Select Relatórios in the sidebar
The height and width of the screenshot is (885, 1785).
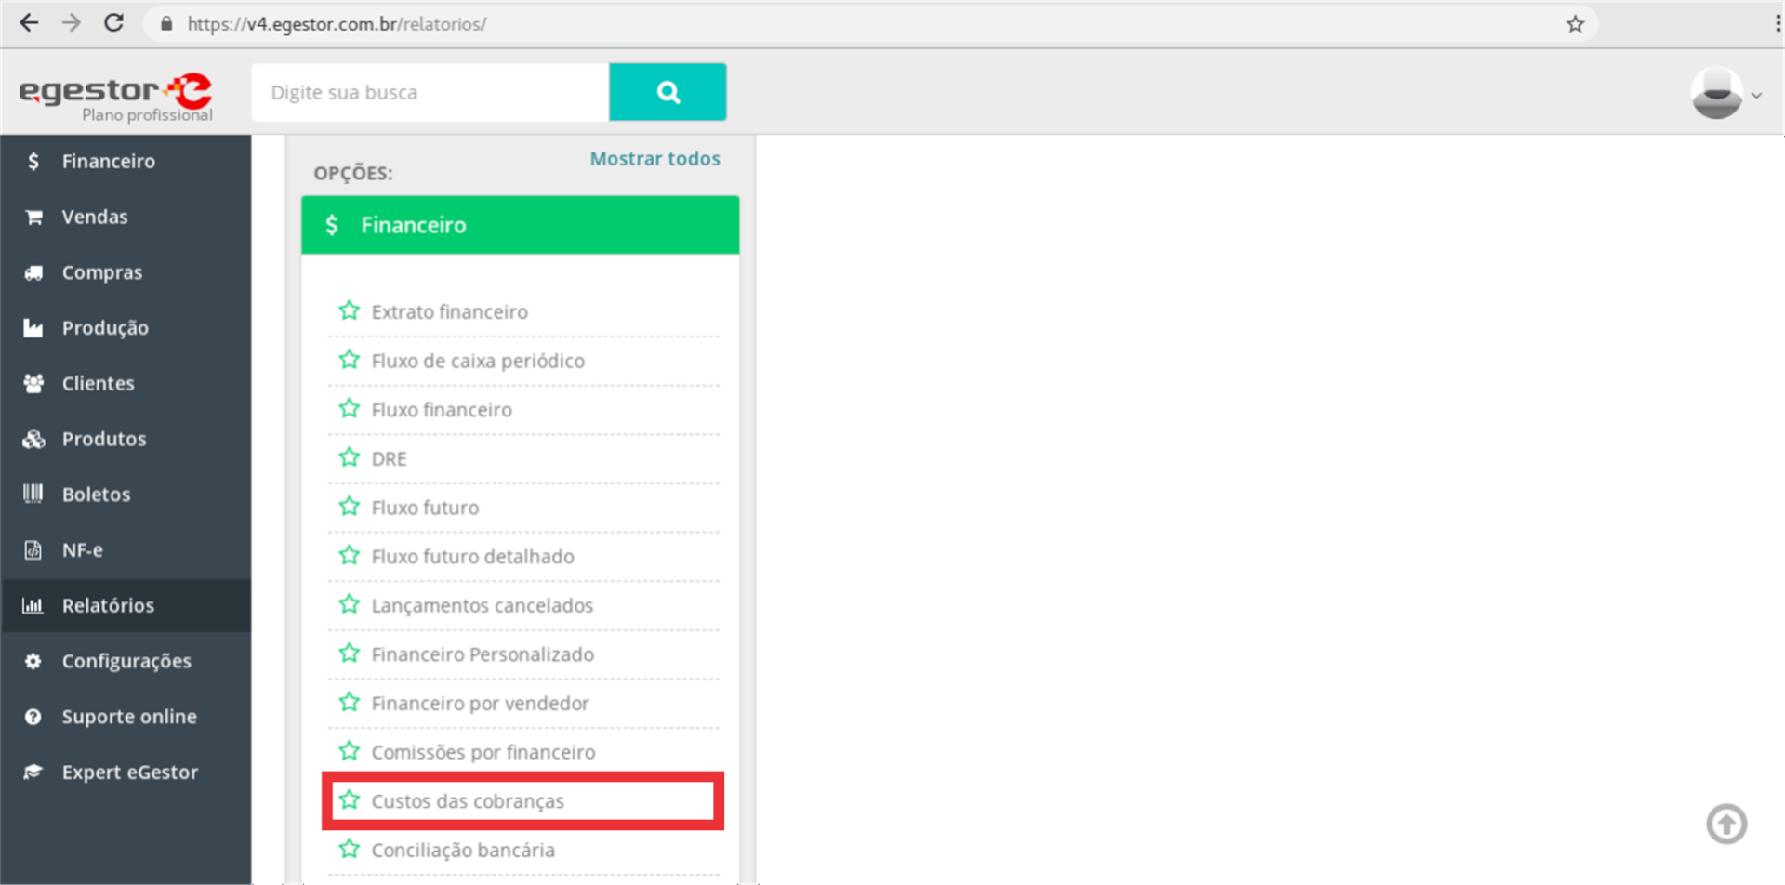coord(126,605)
